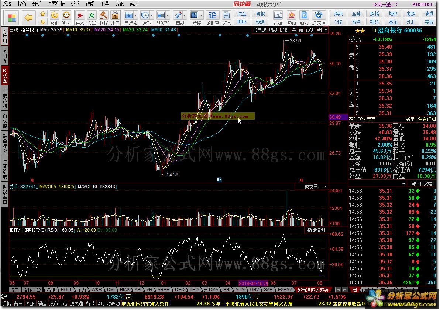Toggle 均线 moving averages display

[273, 30]
